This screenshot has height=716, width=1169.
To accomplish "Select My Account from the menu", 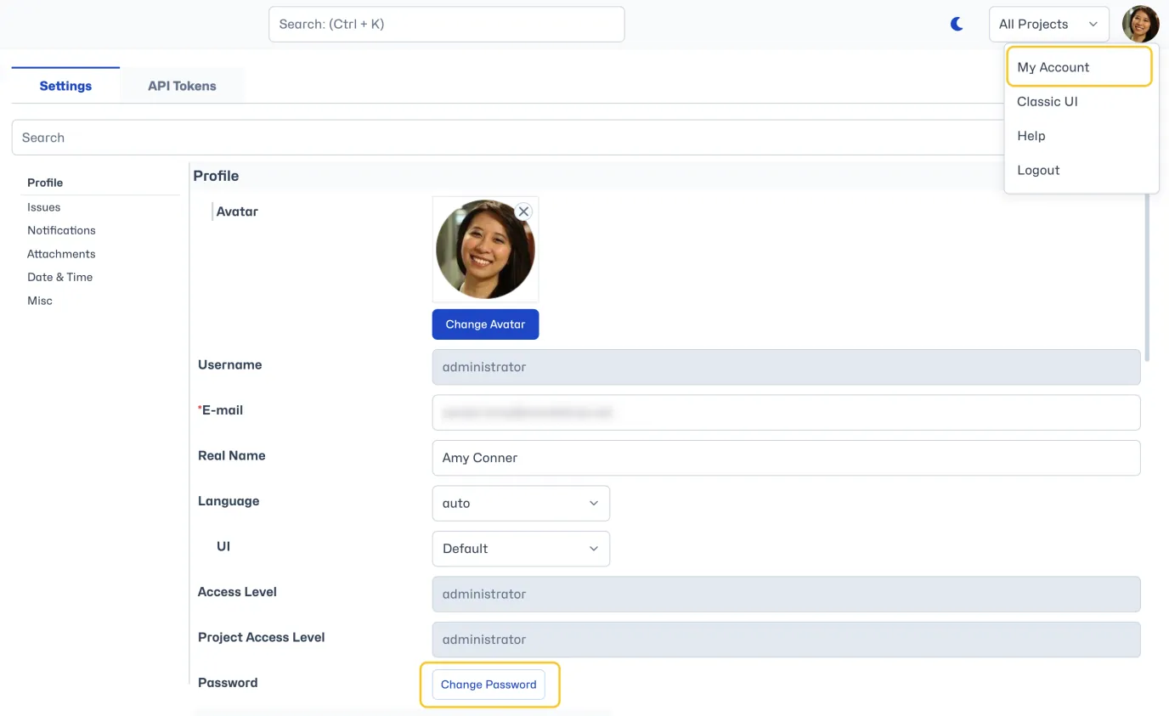I will pyautogui.click(x=1079, y=67).
